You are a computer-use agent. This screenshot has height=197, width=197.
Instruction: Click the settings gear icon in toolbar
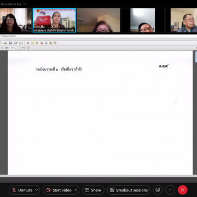pos(28,43)
